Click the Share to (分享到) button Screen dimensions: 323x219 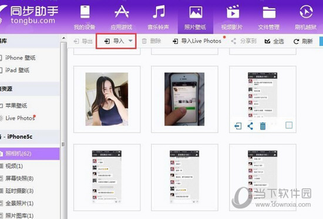click(x=244, y=41)
